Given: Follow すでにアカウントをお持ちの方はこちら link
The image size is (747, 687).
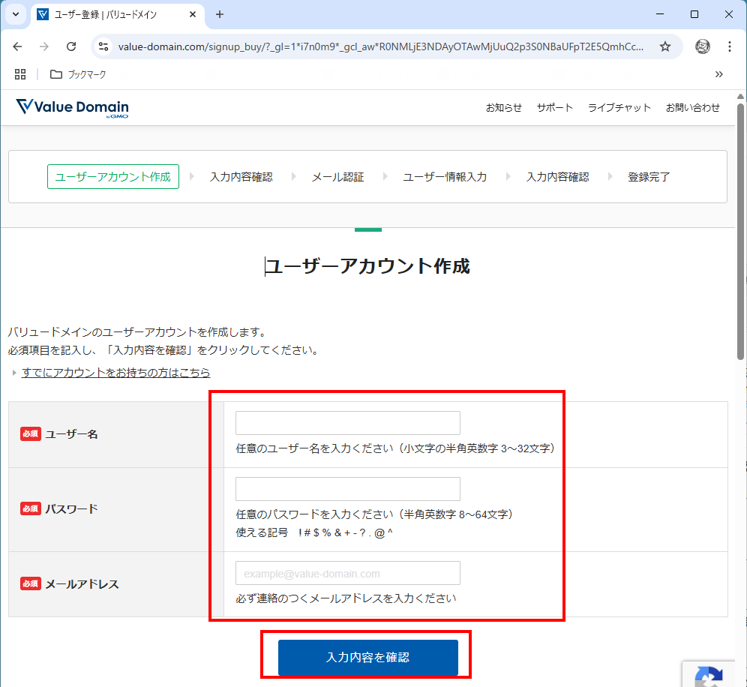Looking at the screenshot, I should click(115, 373).
